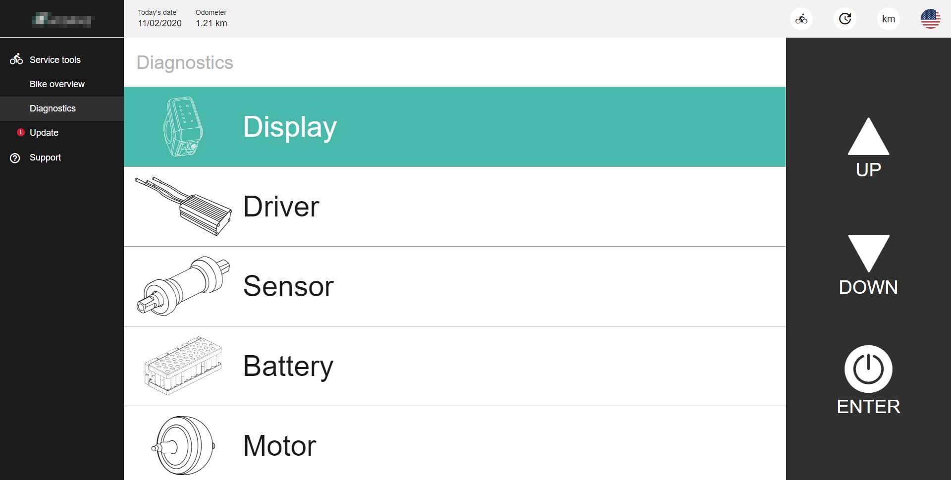Click the blurred brand logo
This screenshot has width=951, height=480.
(62, 19)
